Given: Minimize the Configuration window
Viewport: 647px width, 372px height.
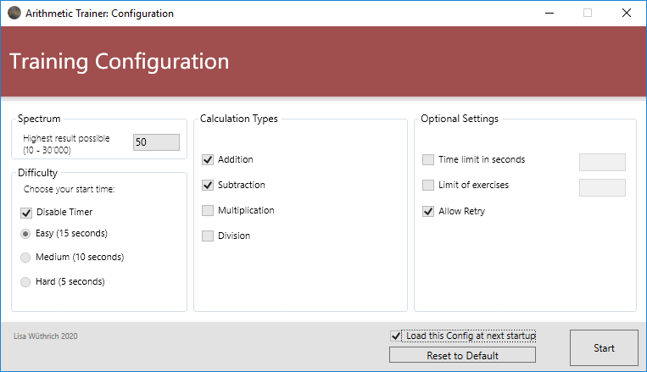Looking at the screenshot, I should pos(549,13).
